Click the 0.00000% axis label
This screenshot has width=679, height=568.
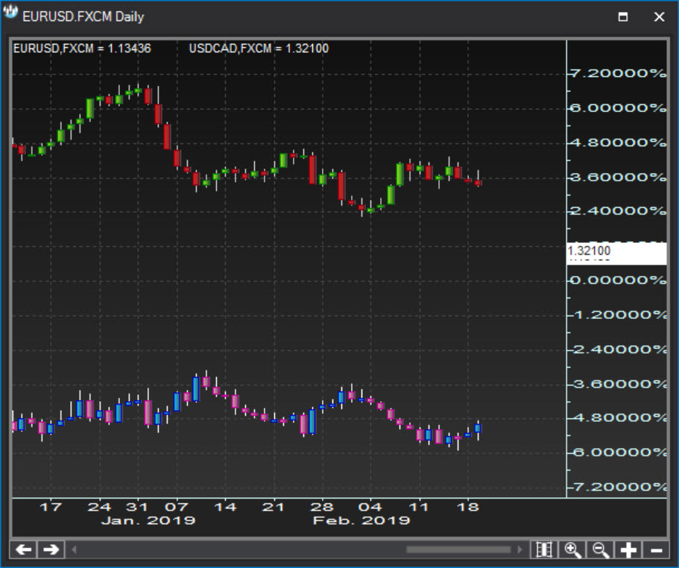pyautogui.click(x=619, y=280)
